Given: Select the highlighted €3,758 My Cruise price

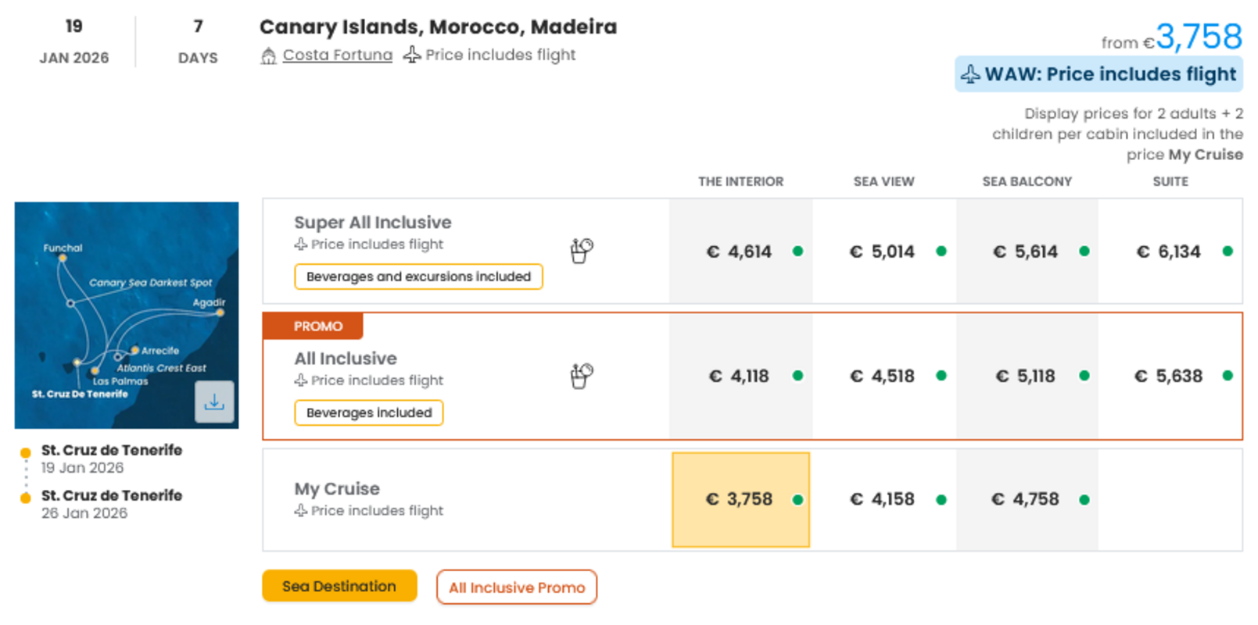Looking at the screenshot, I should coord(740,499).
